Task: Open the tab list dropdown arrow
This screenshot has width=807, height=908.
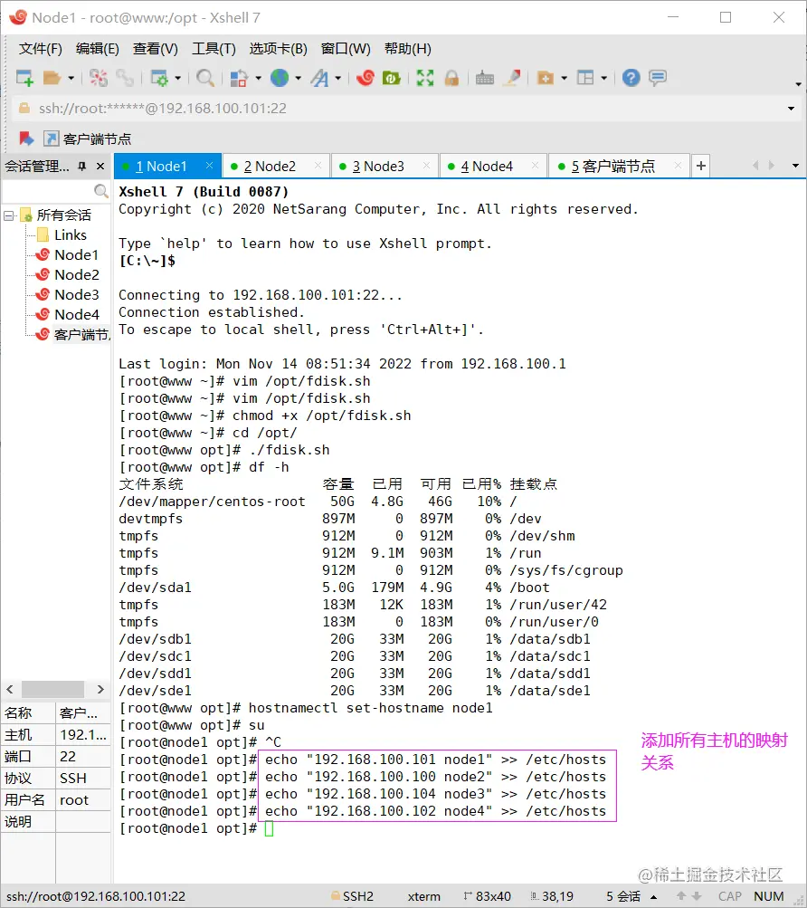Action: pyautogui.click(x=795, y=167)
